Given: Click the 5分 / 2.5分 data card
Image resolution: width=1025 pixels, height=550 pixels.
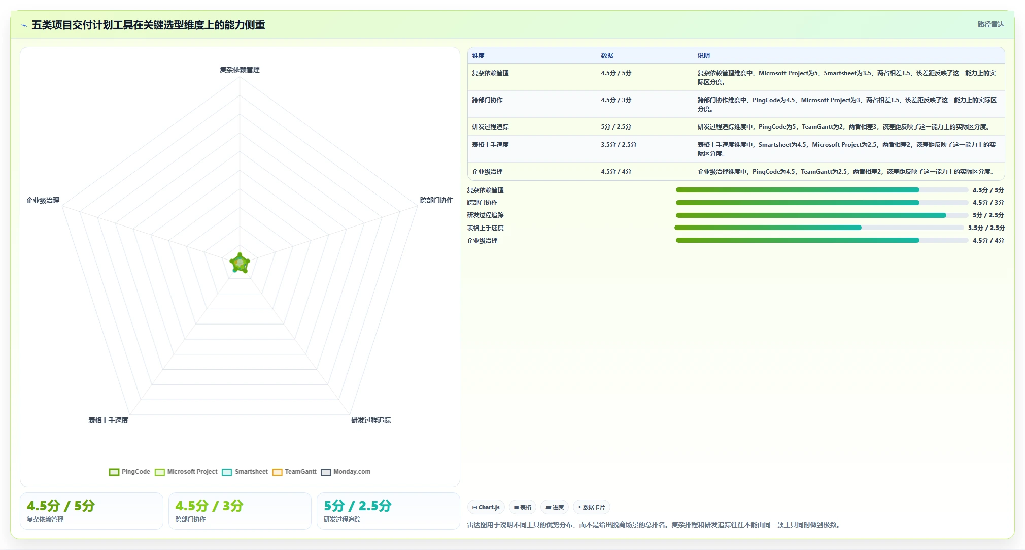Looking at the screenshot, I should tap(388, 511).
